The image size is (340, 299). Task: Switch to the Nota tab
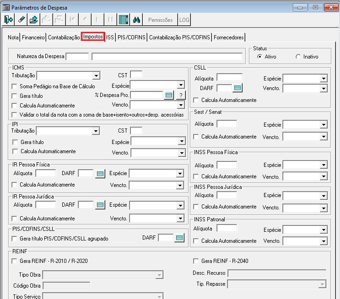pos(13,37)
